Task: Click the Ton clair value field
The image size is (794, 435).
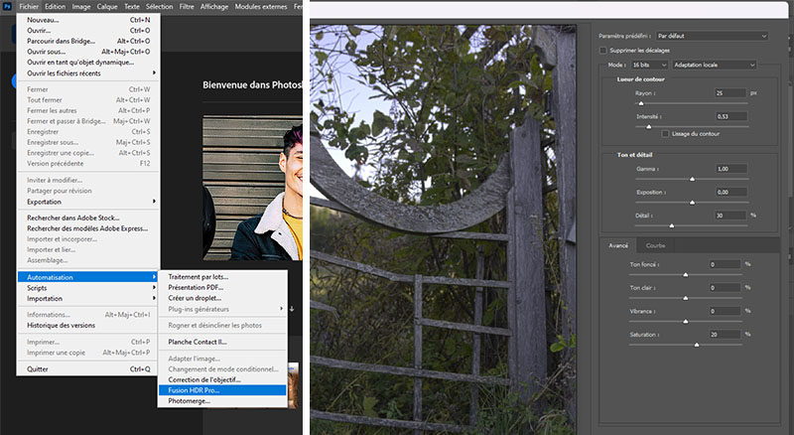Action: [x=725, y=288]
